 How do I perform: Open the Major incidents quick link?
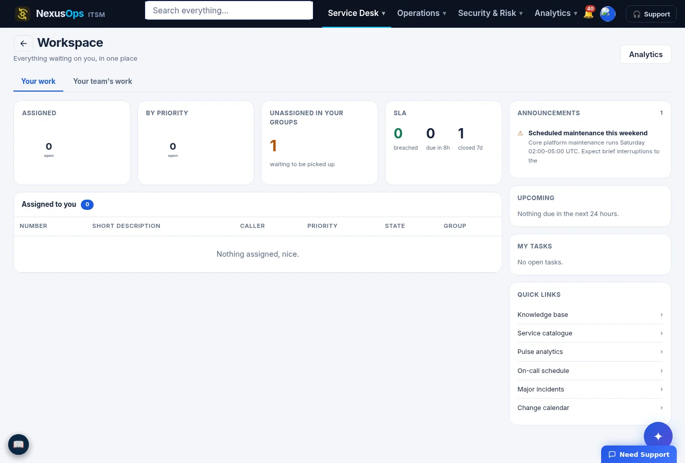(590, 389)
